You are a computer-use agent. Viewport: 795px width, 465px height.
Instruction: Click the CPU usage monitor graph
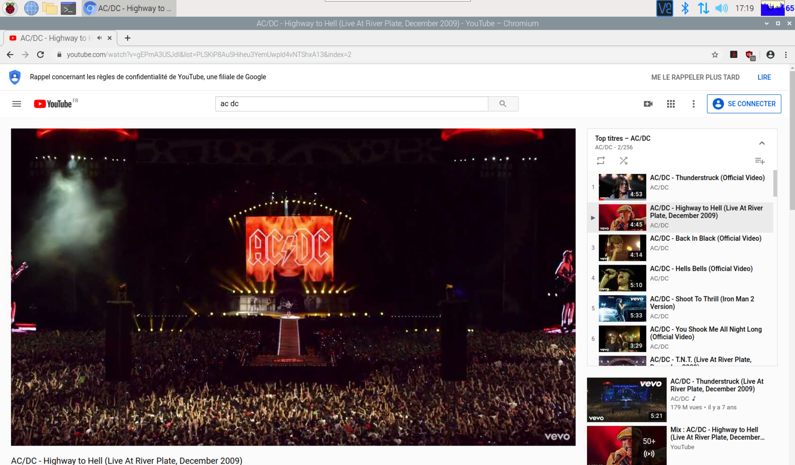772,8
